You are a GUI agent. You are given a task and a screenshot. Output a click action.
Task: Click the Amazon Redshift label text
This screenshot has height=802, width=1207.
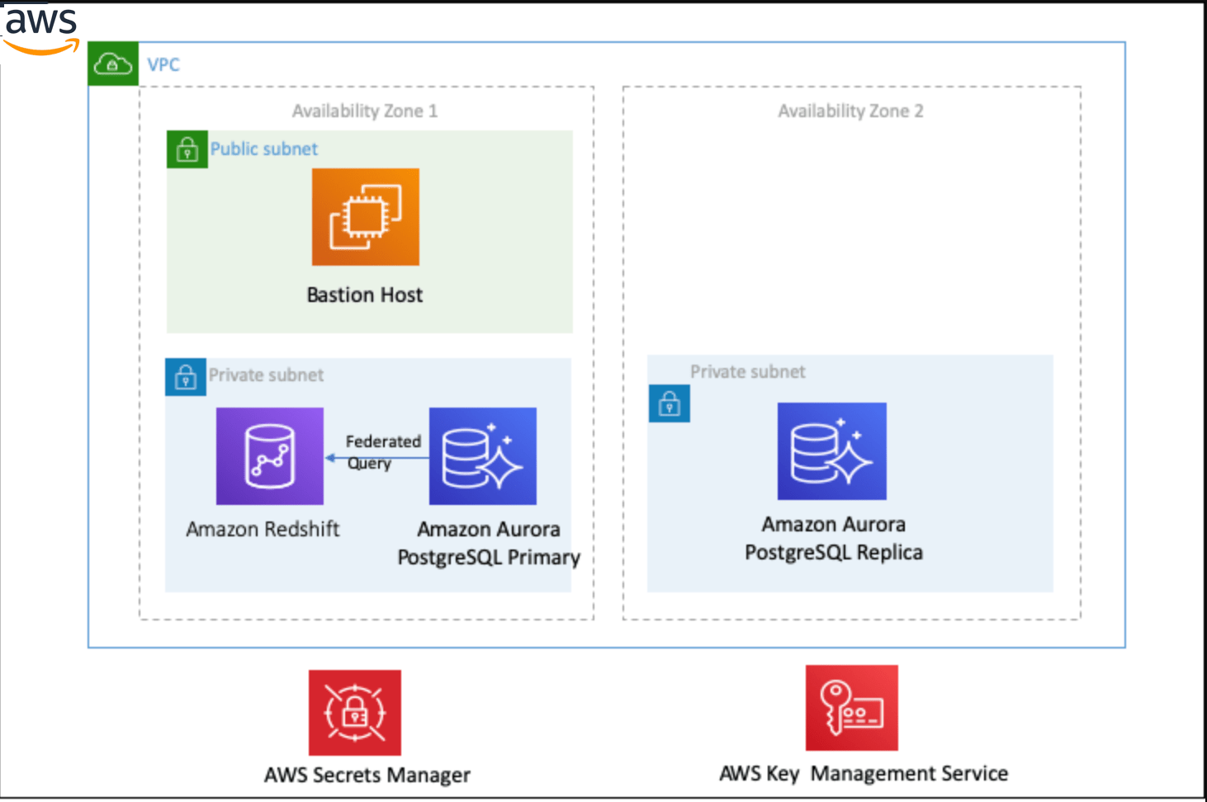click(x=263, y=529)
